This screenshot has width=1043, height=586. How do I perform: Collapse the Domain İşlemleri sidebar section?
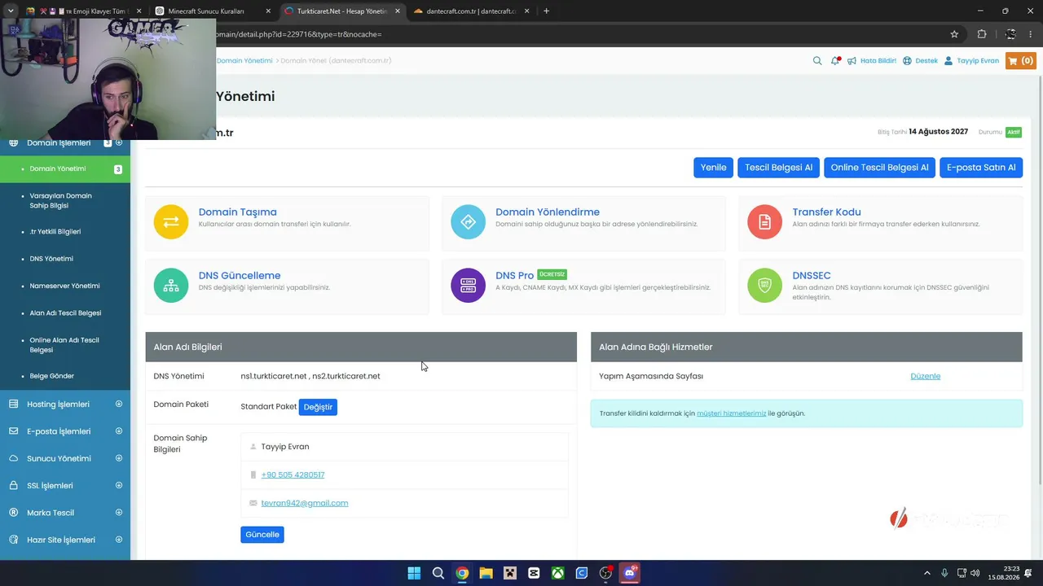pos(119,142)
